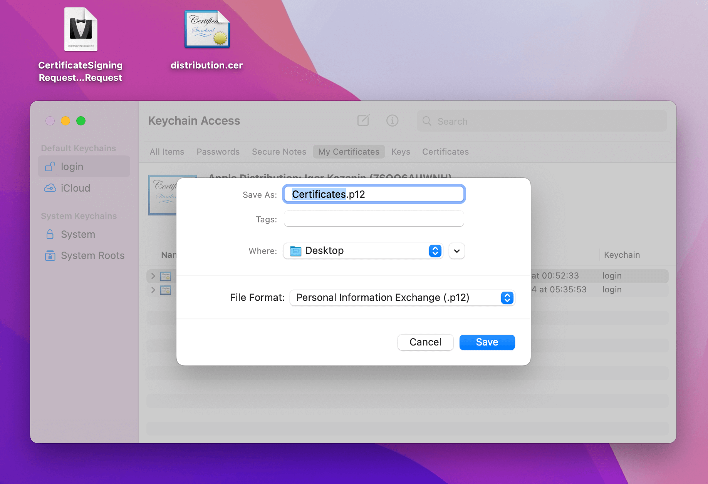
Task: Open the File Format dropdown
Action: coord(402,297)
